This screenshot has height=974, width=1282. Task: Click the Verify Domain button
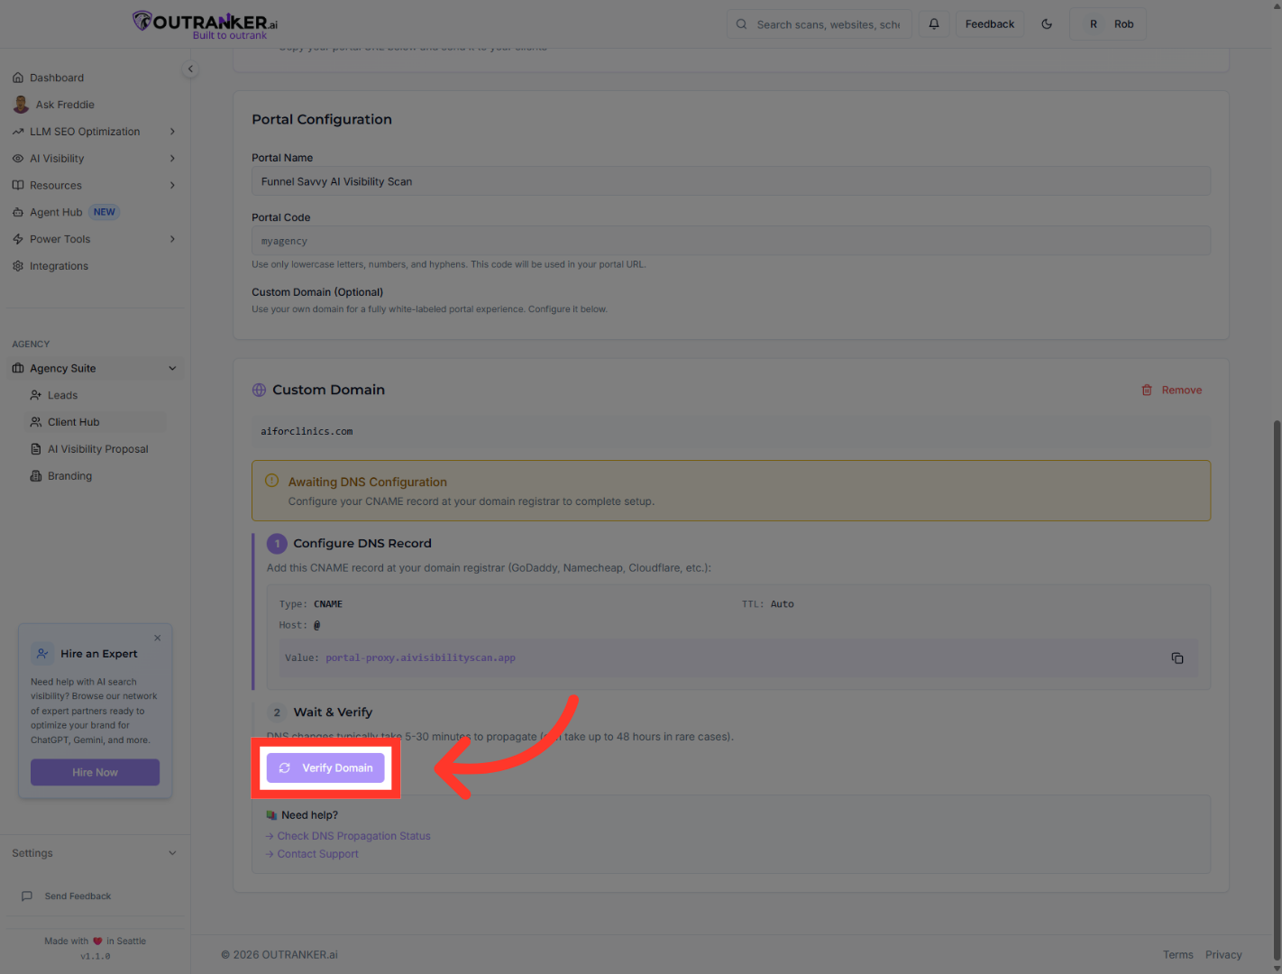point(325,768)
